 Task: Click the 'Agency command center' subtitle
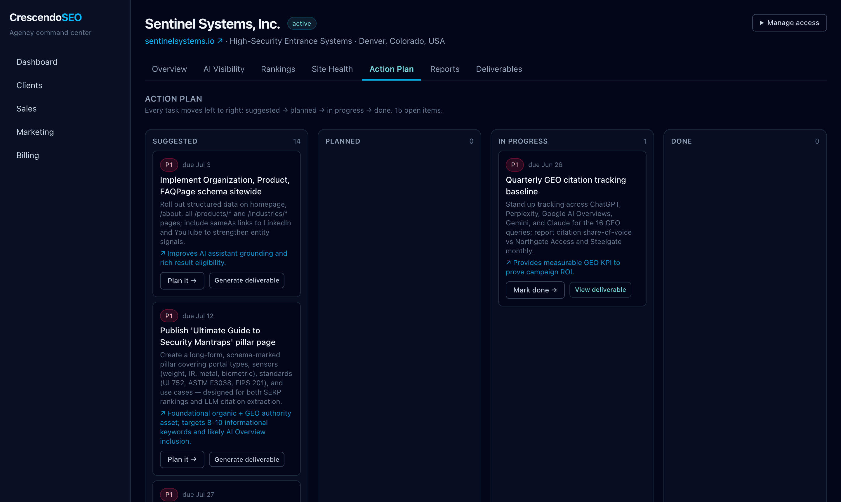coord(51,32)
